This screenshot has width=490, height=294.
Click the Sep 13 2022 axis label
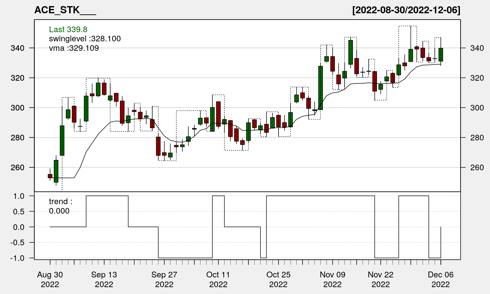tap(104, 279)
